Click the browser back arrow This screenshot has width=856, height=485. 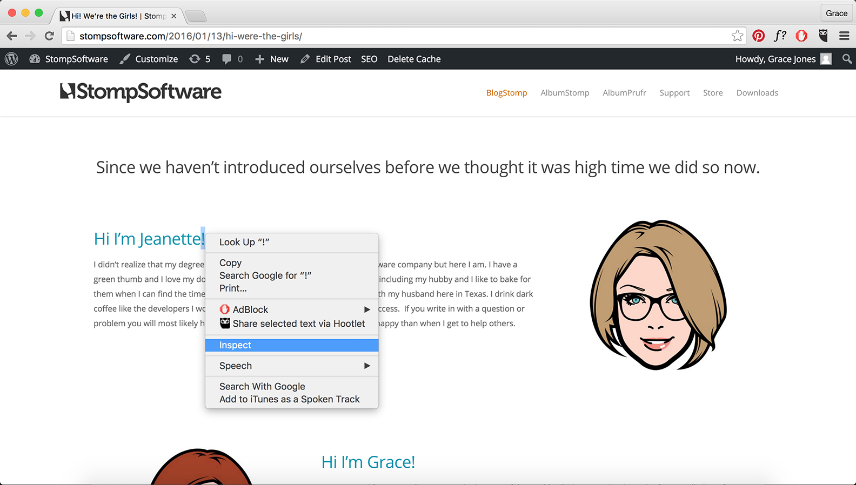click(12, 36)
